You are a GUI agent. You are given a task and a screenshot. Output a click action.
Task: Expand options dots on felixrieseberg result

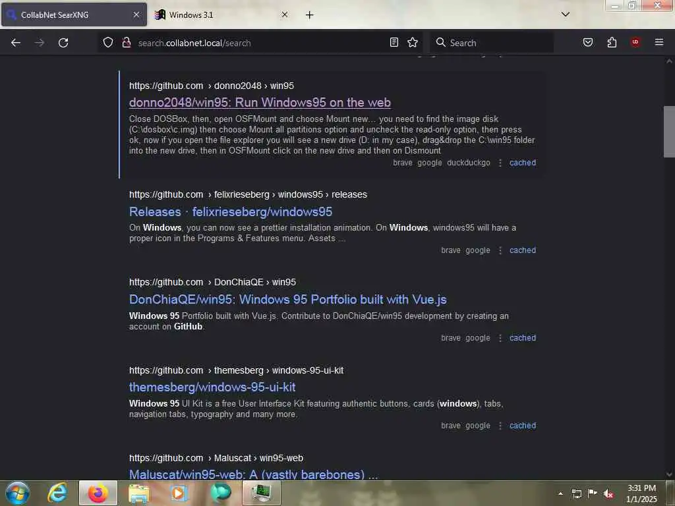click(x=500, y=250)
